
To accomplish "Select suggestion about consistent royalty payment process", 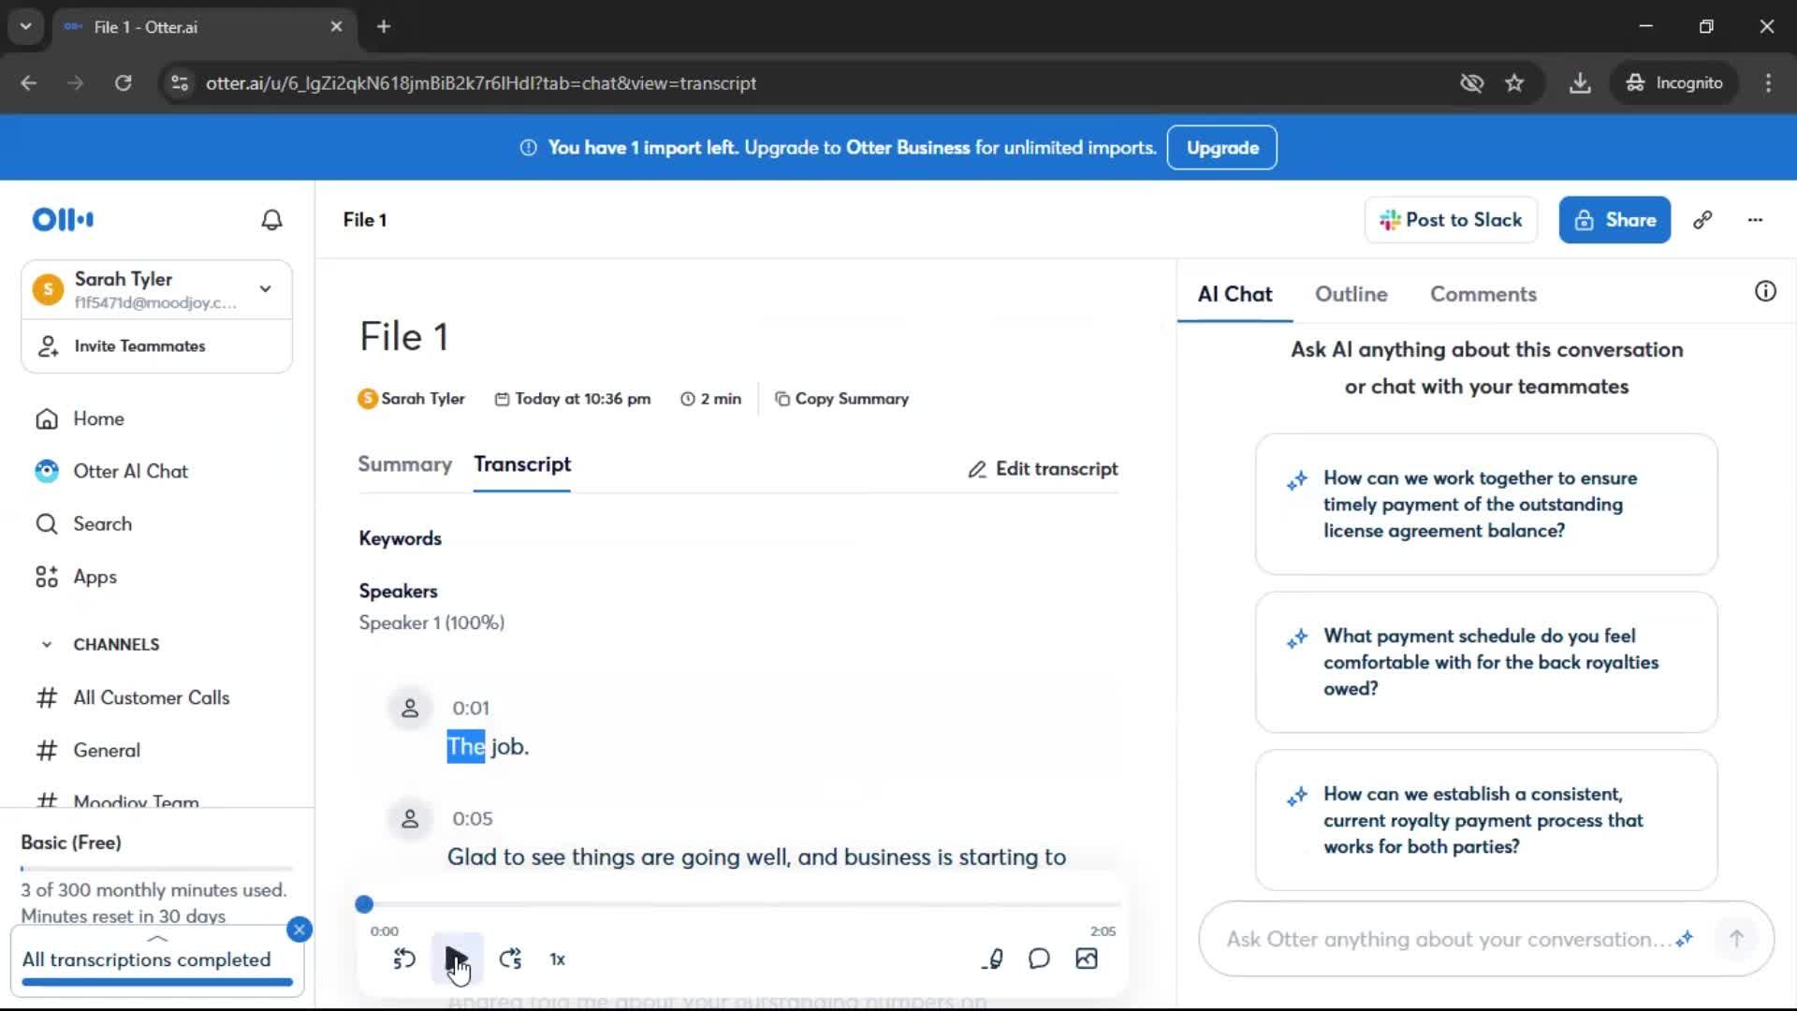I will point(1486,820).
